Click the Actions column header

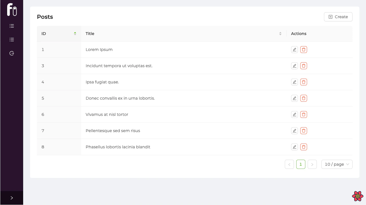click(x=299, y=33)
